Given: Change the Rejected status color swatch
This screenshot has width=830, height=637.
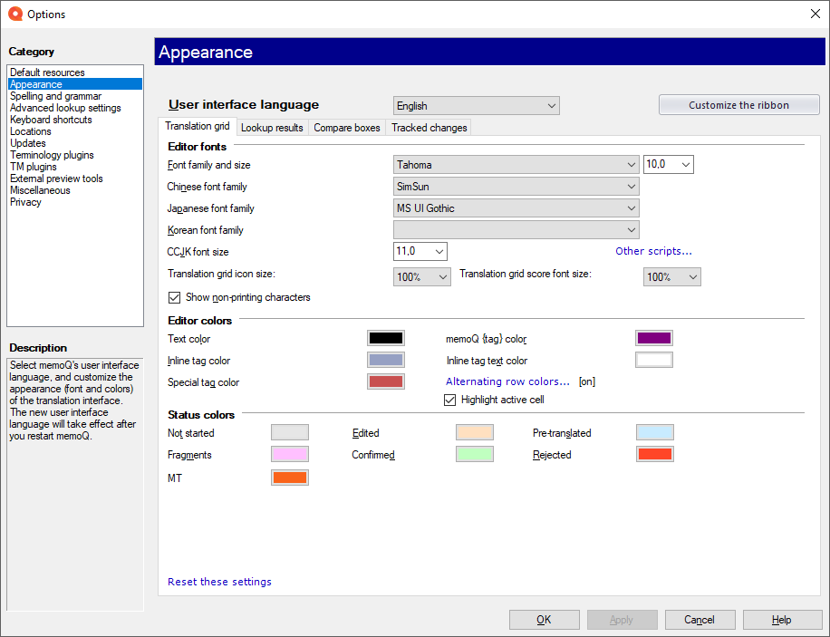Looking at the screenshot, I should [x=655, y=454].
